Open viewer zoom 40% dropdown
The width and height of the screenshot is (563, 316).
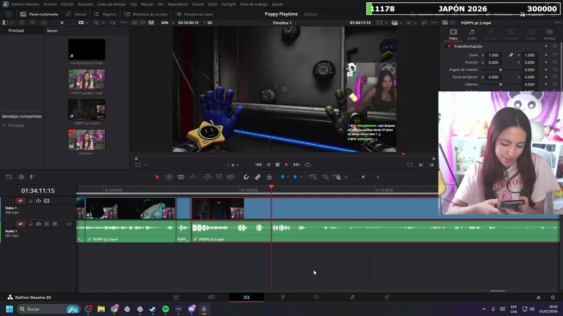[166, 23]
